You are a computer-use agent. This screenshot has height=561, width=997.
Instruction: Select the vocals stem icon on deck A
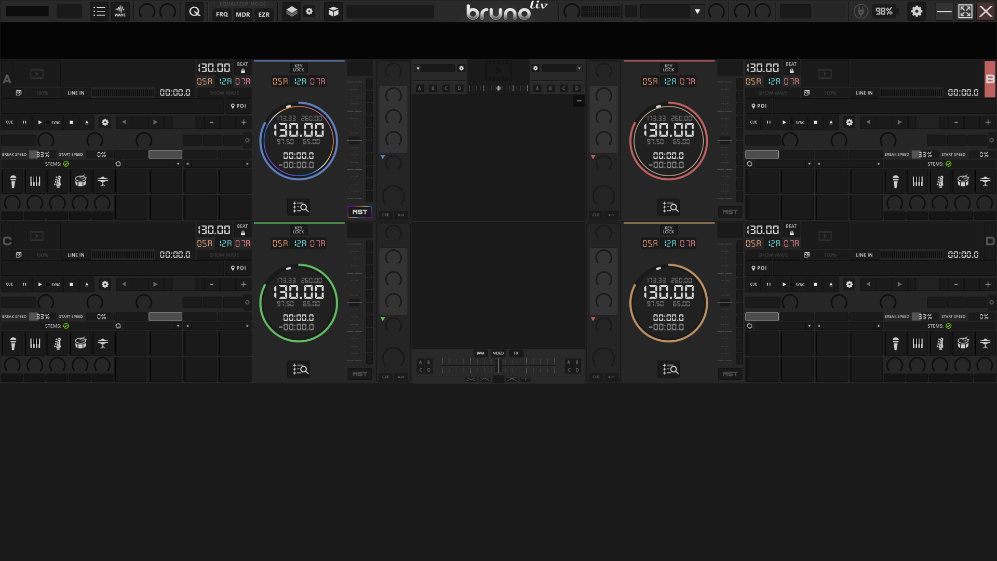click(x=12, y=181)
